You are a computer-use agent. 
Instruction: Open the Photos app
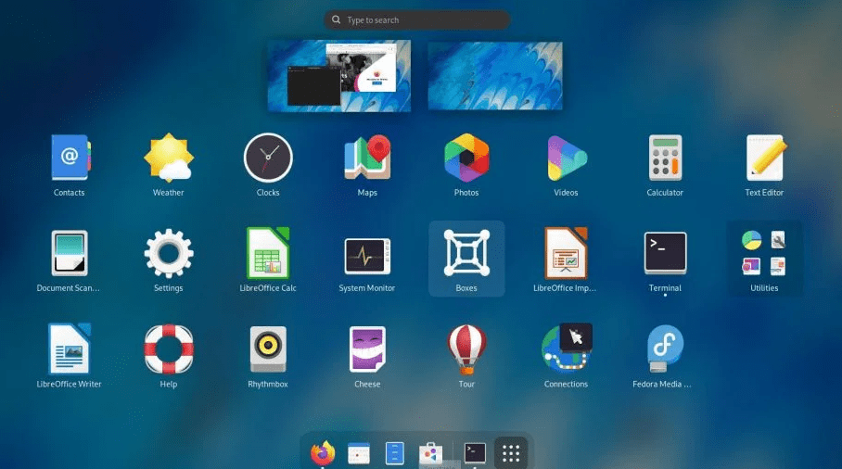point(466,165)
